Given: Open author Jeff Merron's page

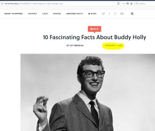Looking at the screenshot, I should tap(75, 46).
